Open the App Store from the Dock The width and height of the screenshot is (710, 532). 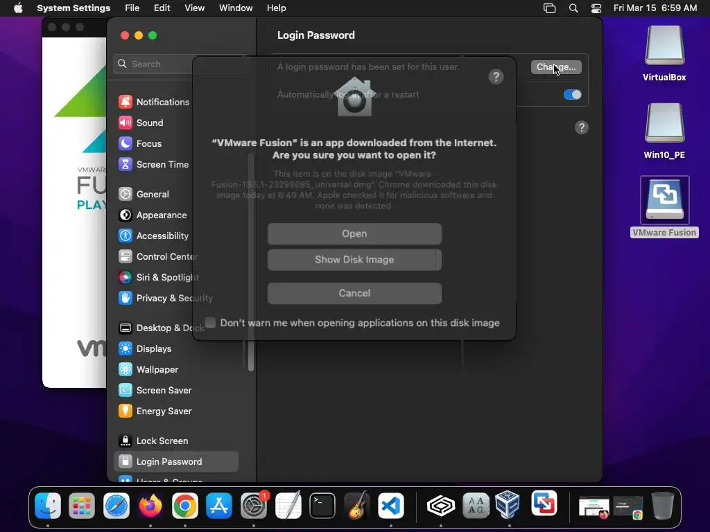tap(219, 505)
